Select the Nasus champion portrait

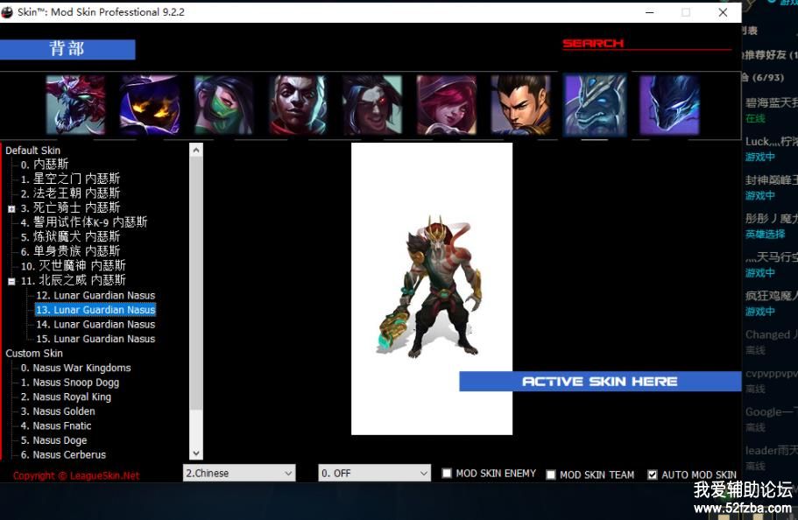[x=595, y=105]
